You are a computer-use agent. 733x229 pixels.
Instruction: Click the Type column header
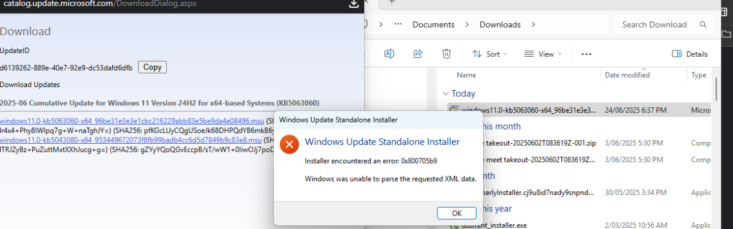coord(698,75)
